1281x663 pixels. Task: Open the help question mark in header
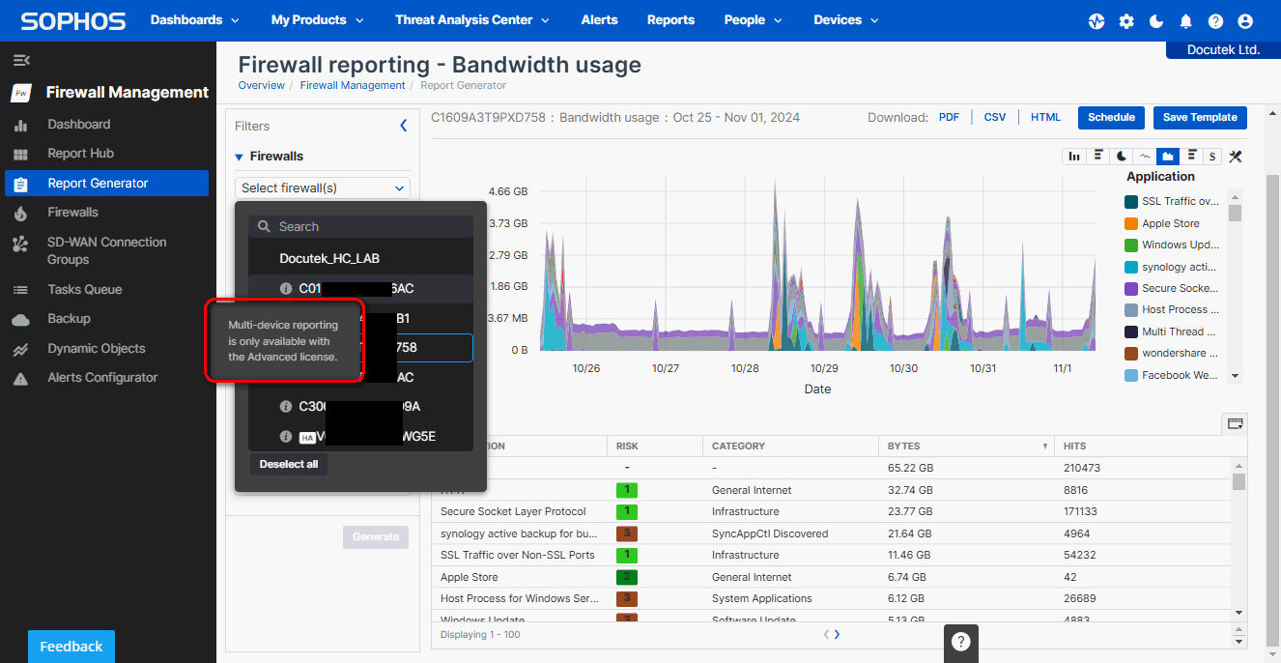tap(1215, 21)
